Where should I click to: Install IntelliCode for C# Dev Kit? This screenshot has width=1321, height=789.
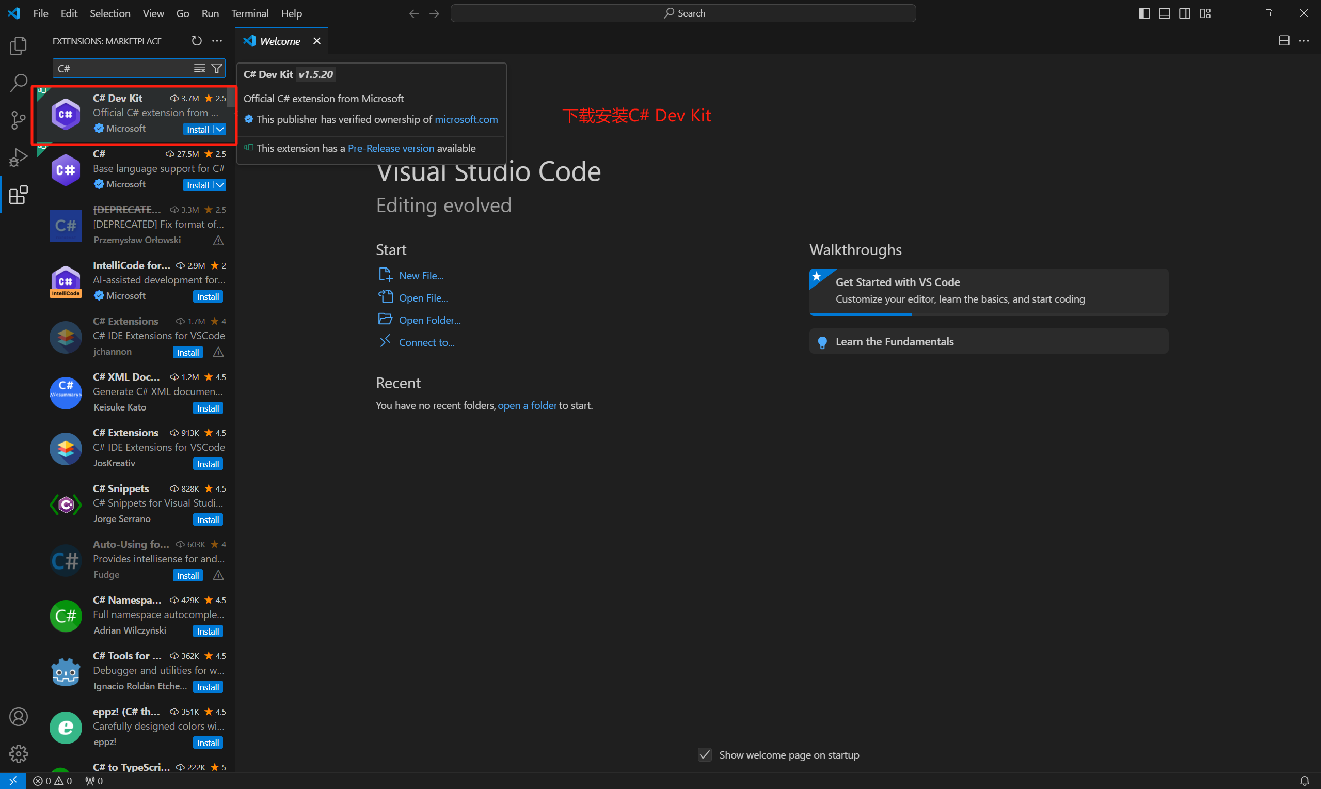point(208,297)
